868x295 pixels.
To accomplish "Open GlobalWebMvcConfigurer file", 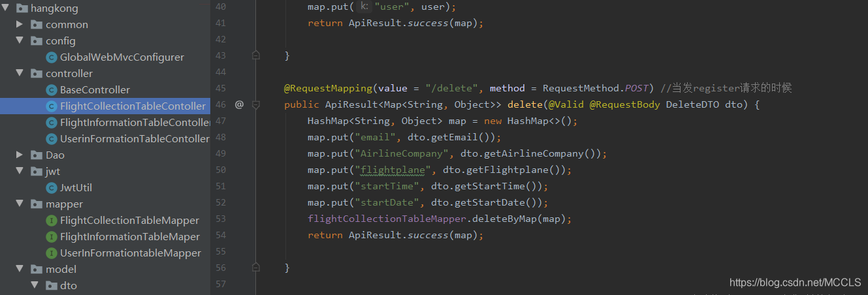I will point(122,57).
